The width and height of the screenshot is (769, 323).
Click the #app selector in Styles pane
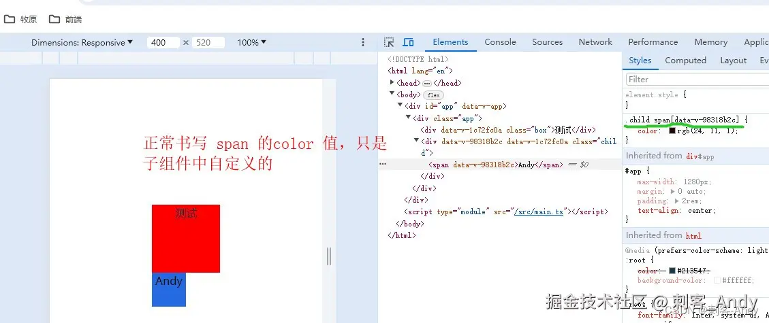pos(633,171)
